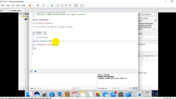
Task: Open the power options dropdown arrow beside pause
Action: [x=33, y=5]
